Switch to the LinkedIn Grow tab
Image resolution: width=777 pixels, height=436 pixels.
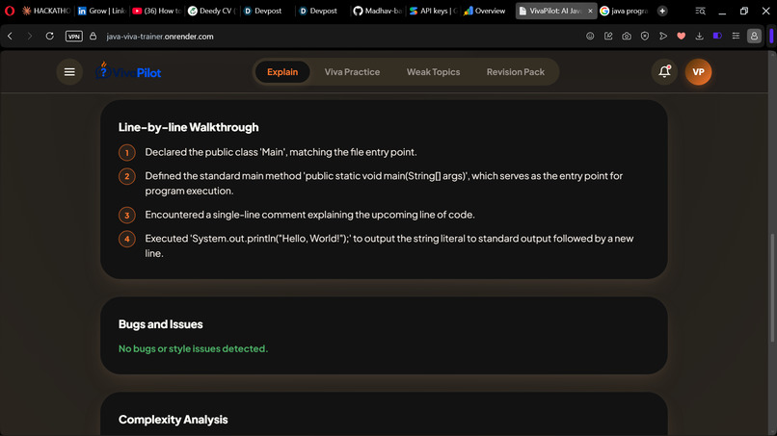coord(101,11)
